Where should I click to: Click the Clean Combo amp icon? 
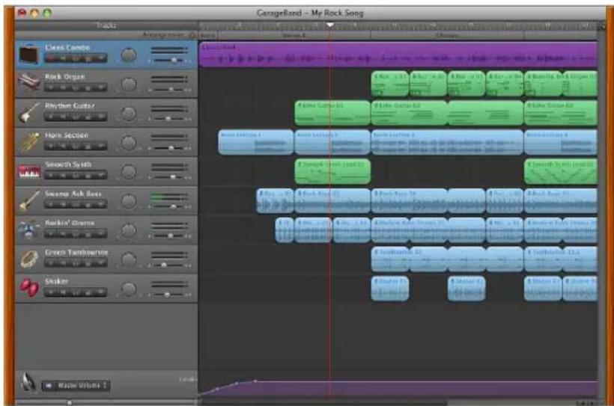coord(29,54)
